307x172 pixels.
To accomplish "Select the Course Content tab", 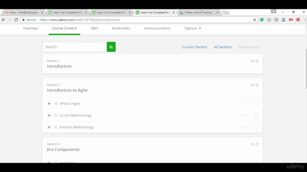I will (64, 28).
